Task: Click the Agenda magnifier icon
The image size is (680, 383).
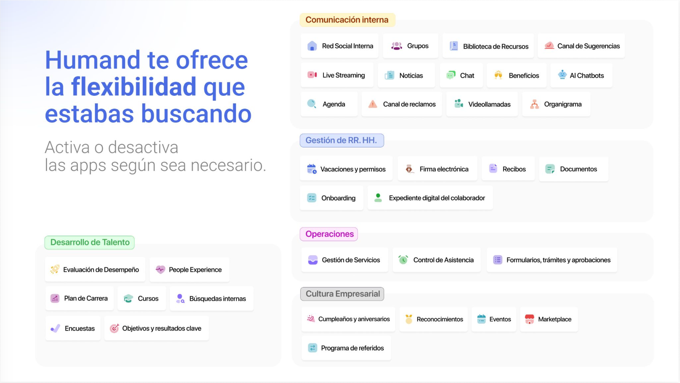Action: coord(312,104)
